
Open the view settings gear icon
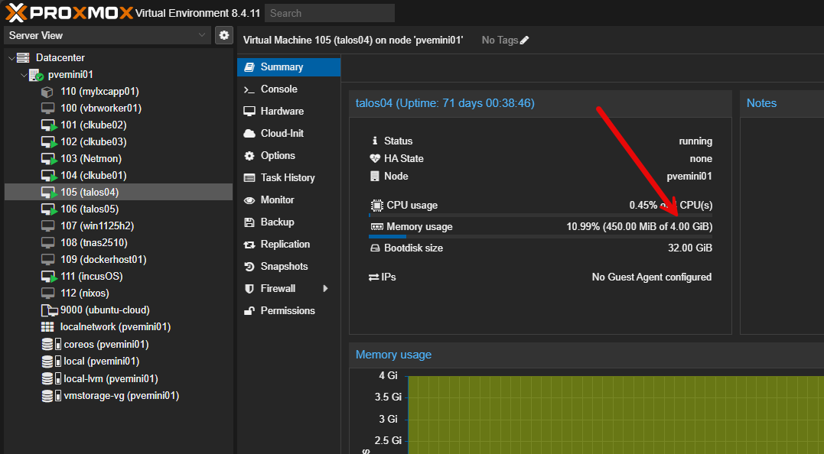tap(223, 34)
